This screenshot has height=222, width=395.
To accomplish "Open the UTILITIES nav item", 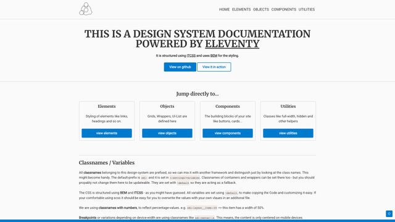I will tap(307, 9).
